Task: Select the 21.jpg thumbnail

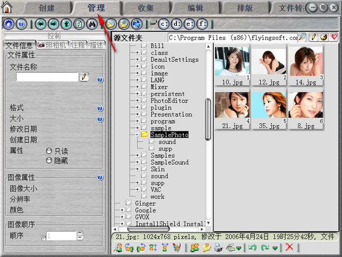Action: (233, 106)
